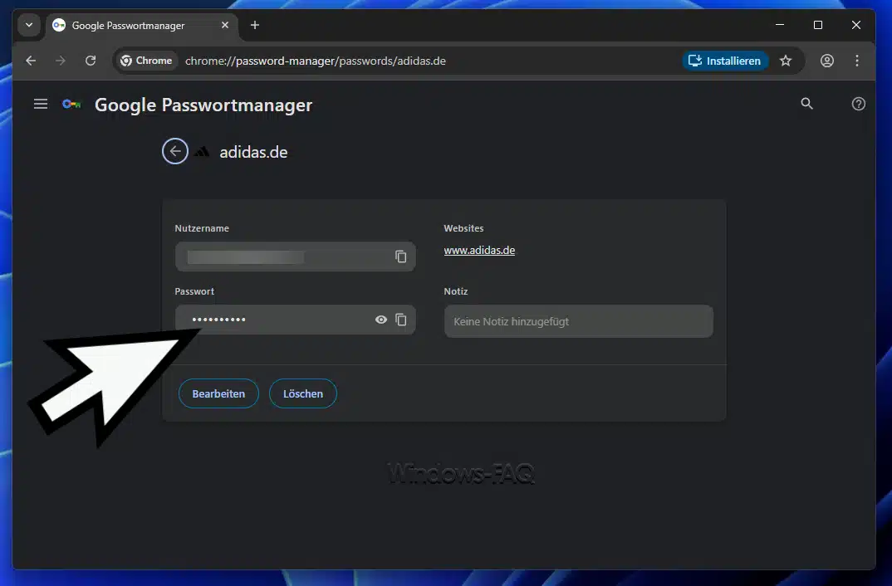This screenshot has width=892, height=586.
Task: Click the Bearbeiten button
Action: click(218, 393)
